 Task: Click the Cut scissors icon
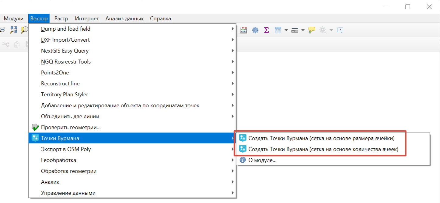[5, 44]
